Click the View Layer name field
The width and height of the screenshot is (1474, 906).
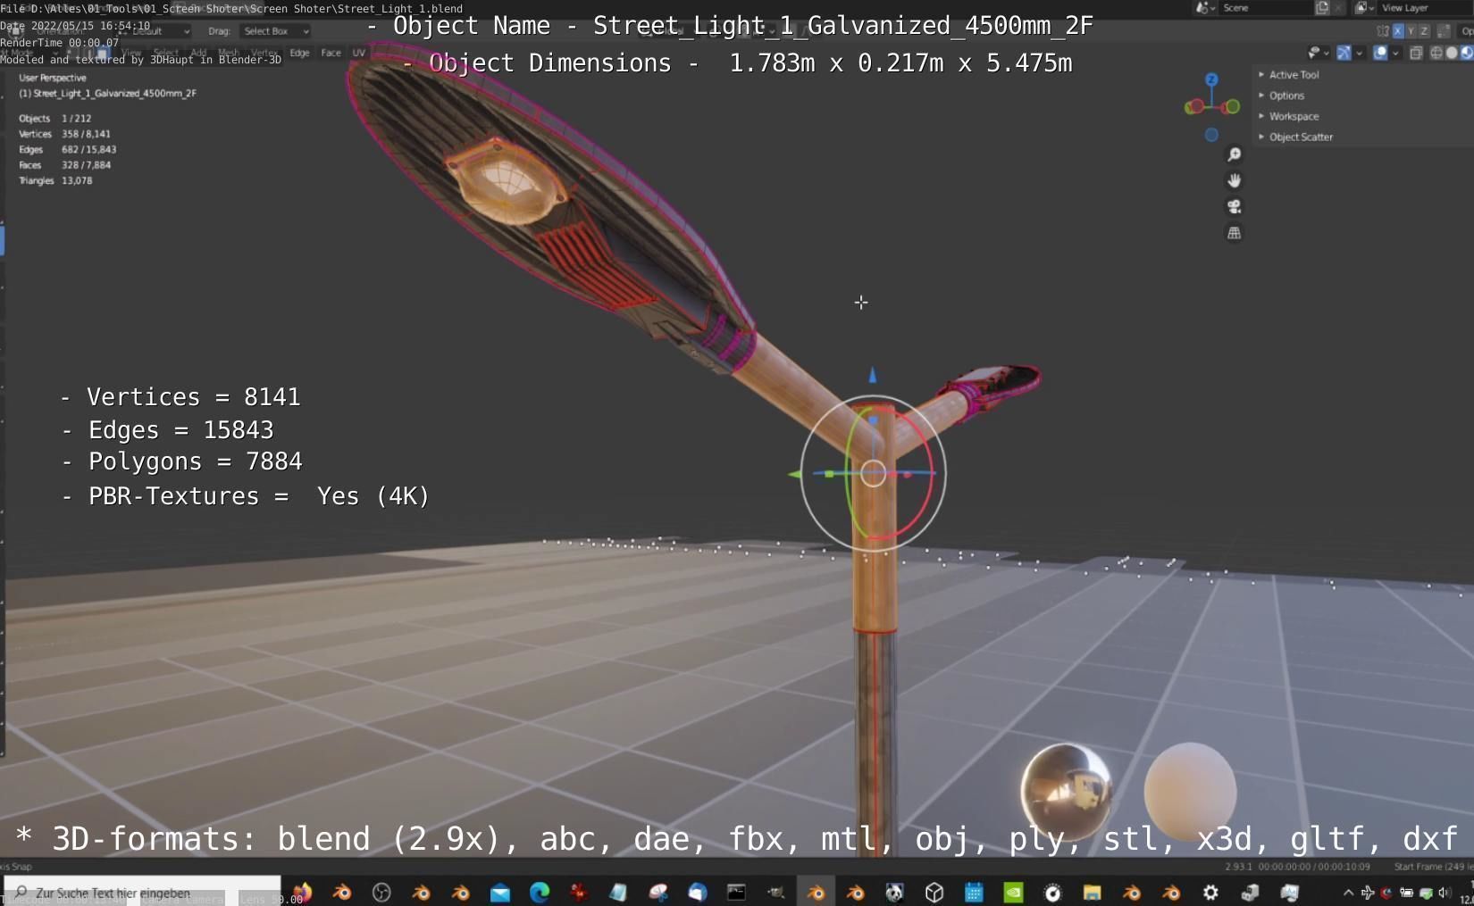click(x=1423, y=7)
